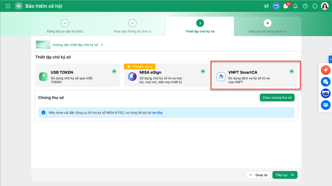Viewport: 332px width, 186px height.
Task: Open Hướng dẫn thiết lập chữ ký số link
Action: click(x=75, y=45)
